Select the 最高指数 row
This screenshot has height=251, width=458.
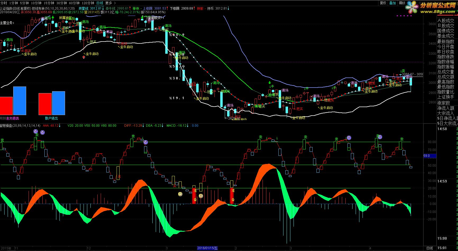click(x=446, y=82)
